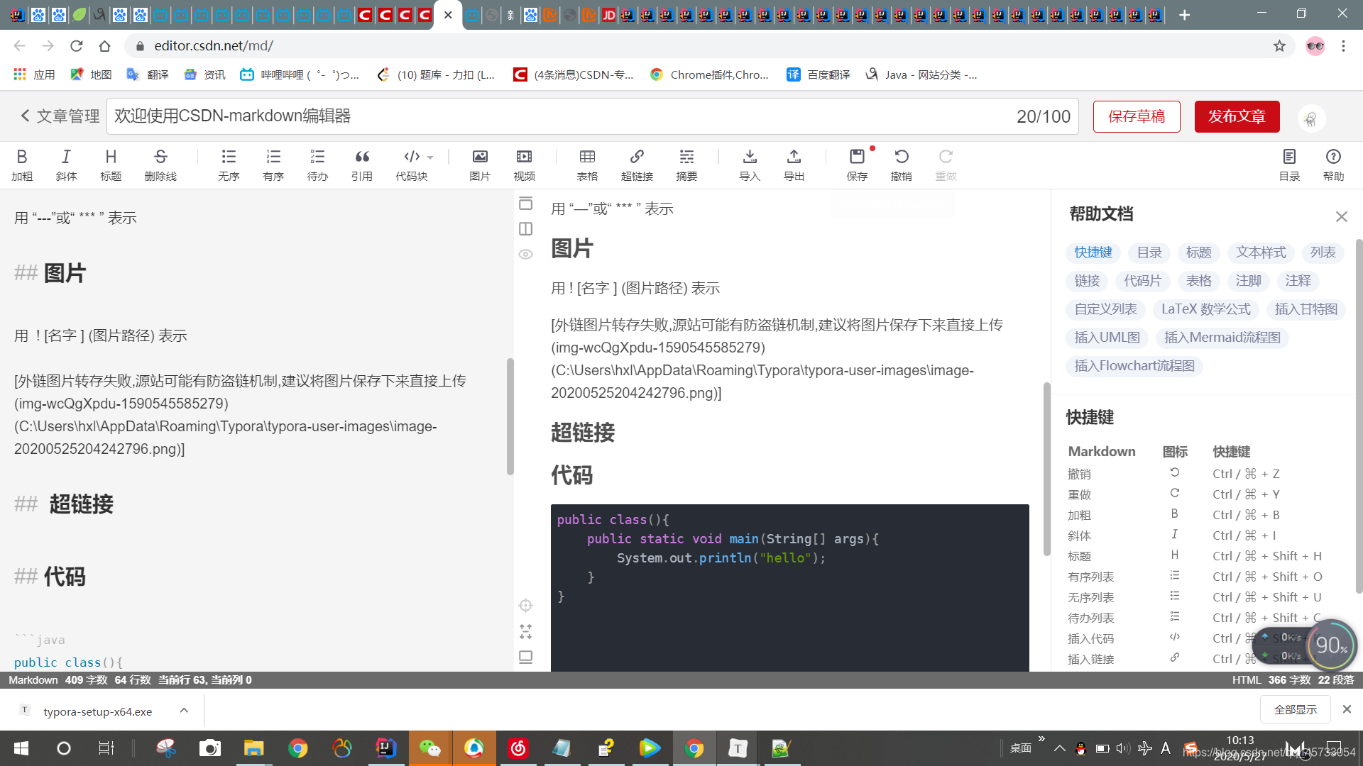Image resolution: width=1363 pixels, height=766 pixels.
Task: Expand the 标签 section in help docs
Action: (x=1198, y=252)
